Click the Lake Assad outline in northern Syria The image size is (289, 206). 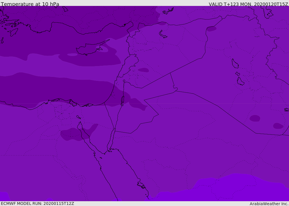tap(163, 34)
